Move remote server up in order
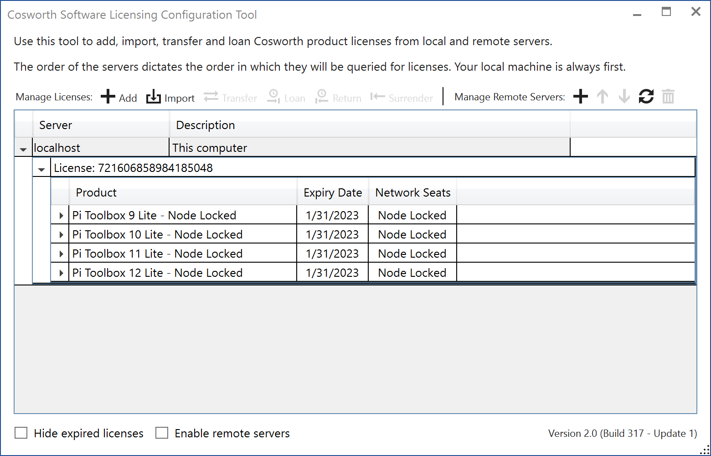The width and height of the screenshot is (711, 456). click(x=602, y=97)
